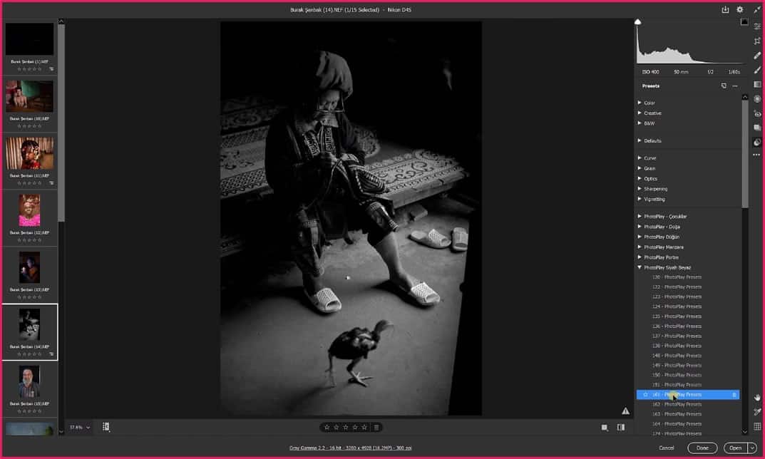
Task: Set the first rating star under preview
Action: click(x=327, y=428)
